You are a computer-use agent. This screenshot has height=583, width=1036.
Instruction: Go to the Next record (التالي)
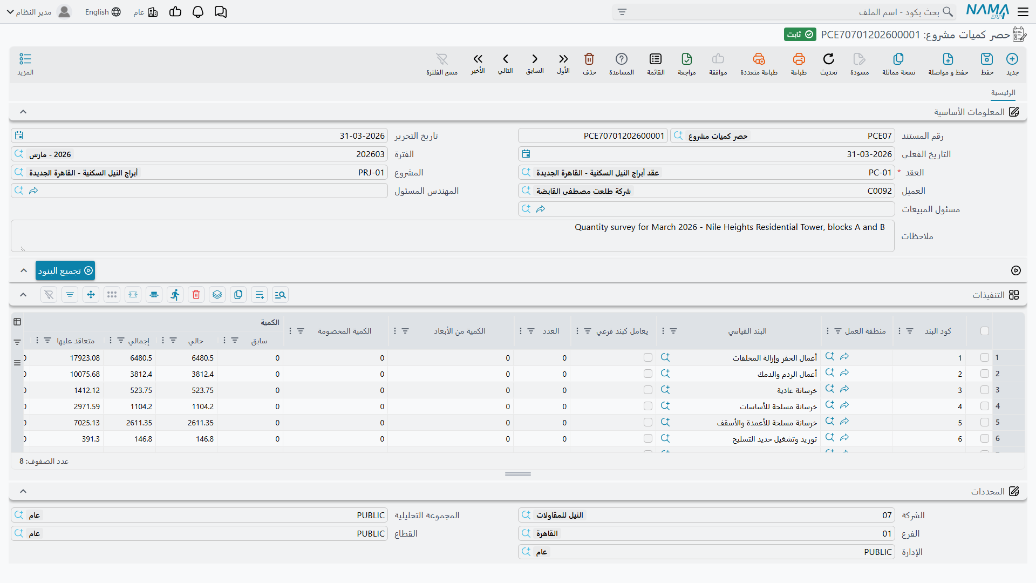pyautogui.click(x=506, y=59)
